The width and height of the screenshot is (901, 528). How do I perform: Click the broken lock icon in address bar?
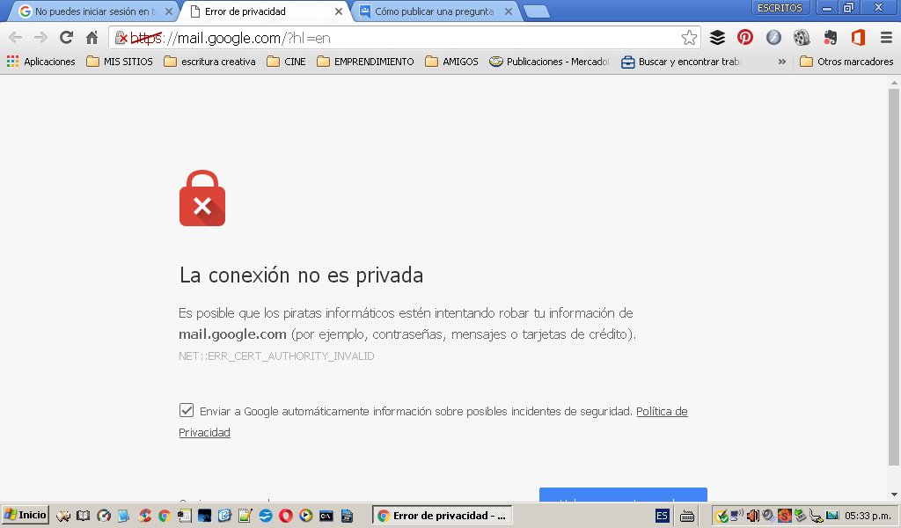(x=121, y=39)
